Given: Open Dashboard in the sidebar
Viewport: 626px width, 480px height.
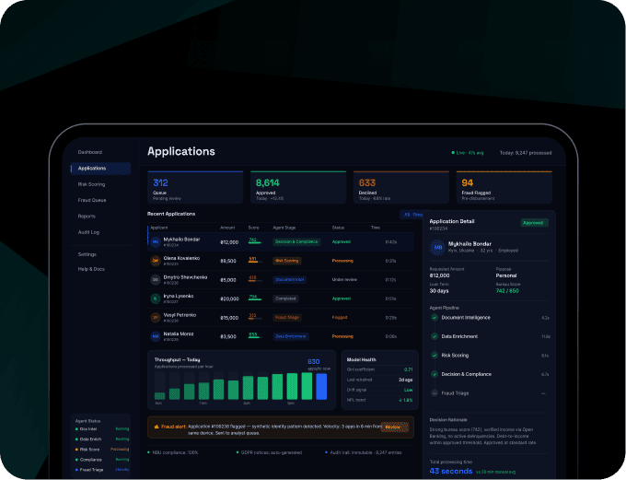Looking at the screenshot, I should pyautogui.click(x=90, y=152).
